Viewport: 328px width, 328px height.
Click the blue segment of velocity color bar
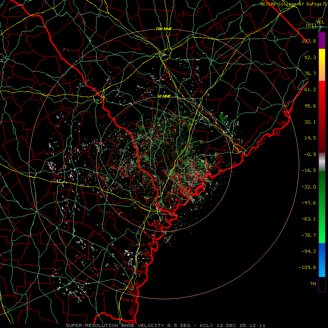point(322,260)
